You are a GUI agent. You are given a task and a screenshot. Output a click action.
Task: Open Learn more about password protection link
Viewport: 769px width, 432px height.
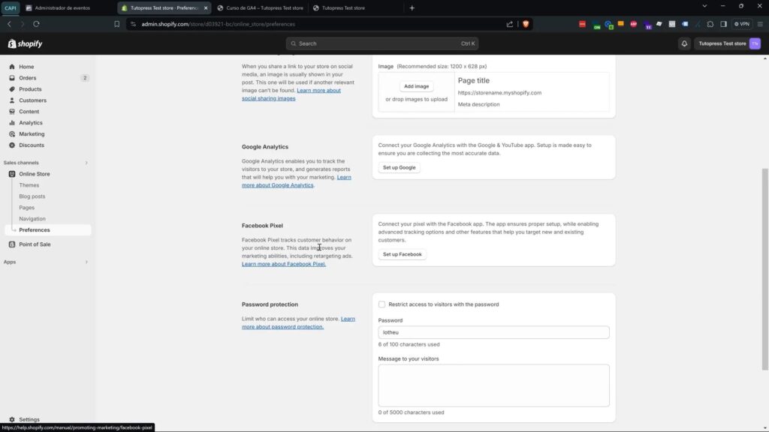click(x=298, y=322)
